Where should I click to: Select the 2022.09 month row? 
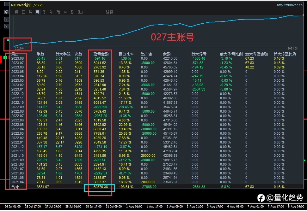coord(157,107)
